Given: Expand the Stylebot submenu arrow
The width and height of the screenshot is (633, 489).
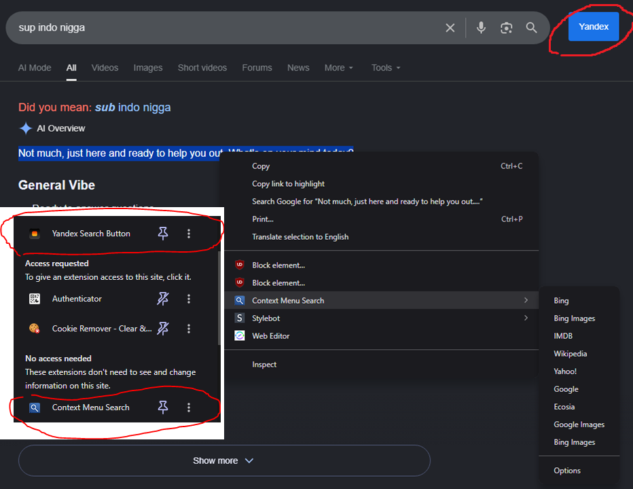Looking at the screenshot, I should click(x=526, y=318).
